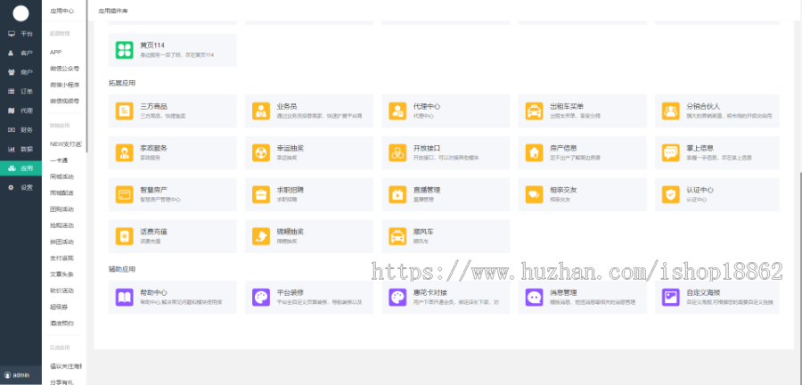Click the 平台装修 palette icon

261,297
